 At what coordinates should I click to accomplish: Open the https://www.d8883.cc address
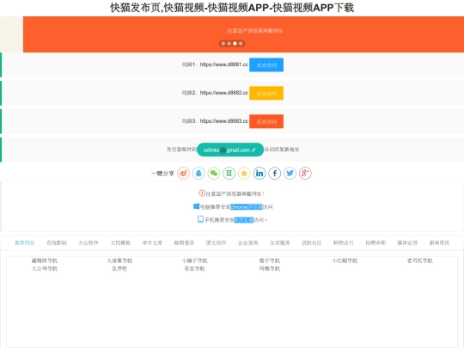click(224, 121)
